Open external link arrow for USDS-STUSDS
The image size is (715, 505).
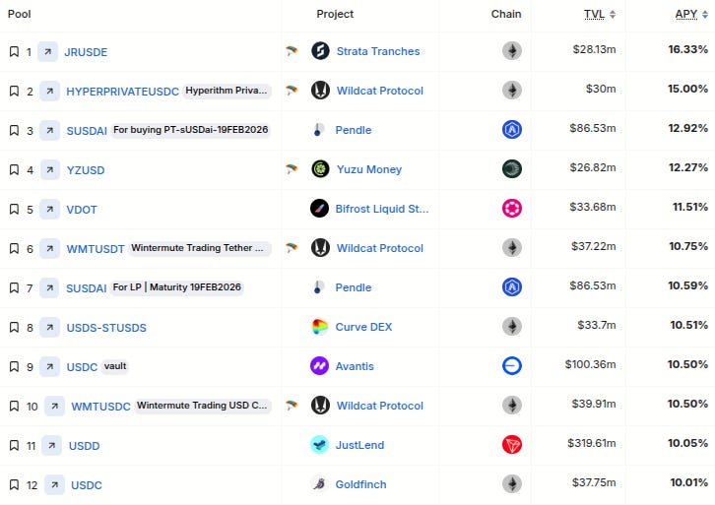(49, 327)
